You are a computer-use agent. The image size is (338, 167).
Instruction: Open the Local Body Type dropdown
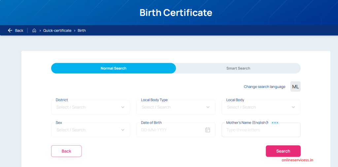click(x=176, y=107)
